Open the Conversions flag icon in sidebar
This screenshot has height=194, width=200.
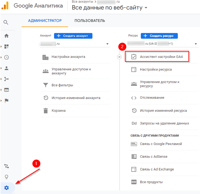[x=6, y=101]
